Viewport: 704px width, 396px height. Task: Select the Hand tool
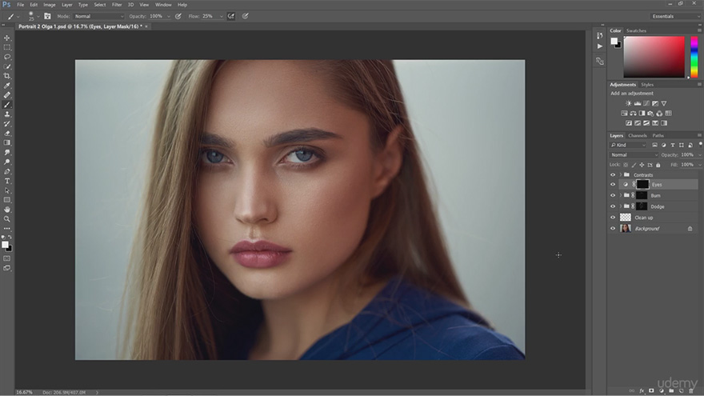click(6, 210)
